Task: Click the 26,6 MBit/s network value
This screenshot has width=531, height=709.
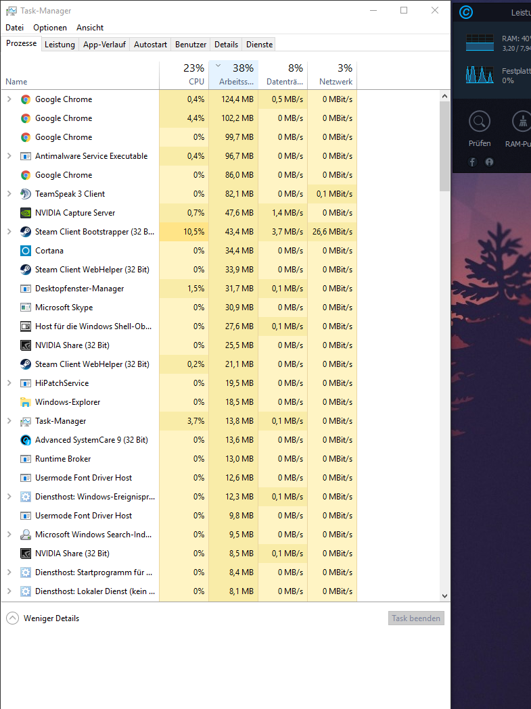Action: tap(332, 232)
